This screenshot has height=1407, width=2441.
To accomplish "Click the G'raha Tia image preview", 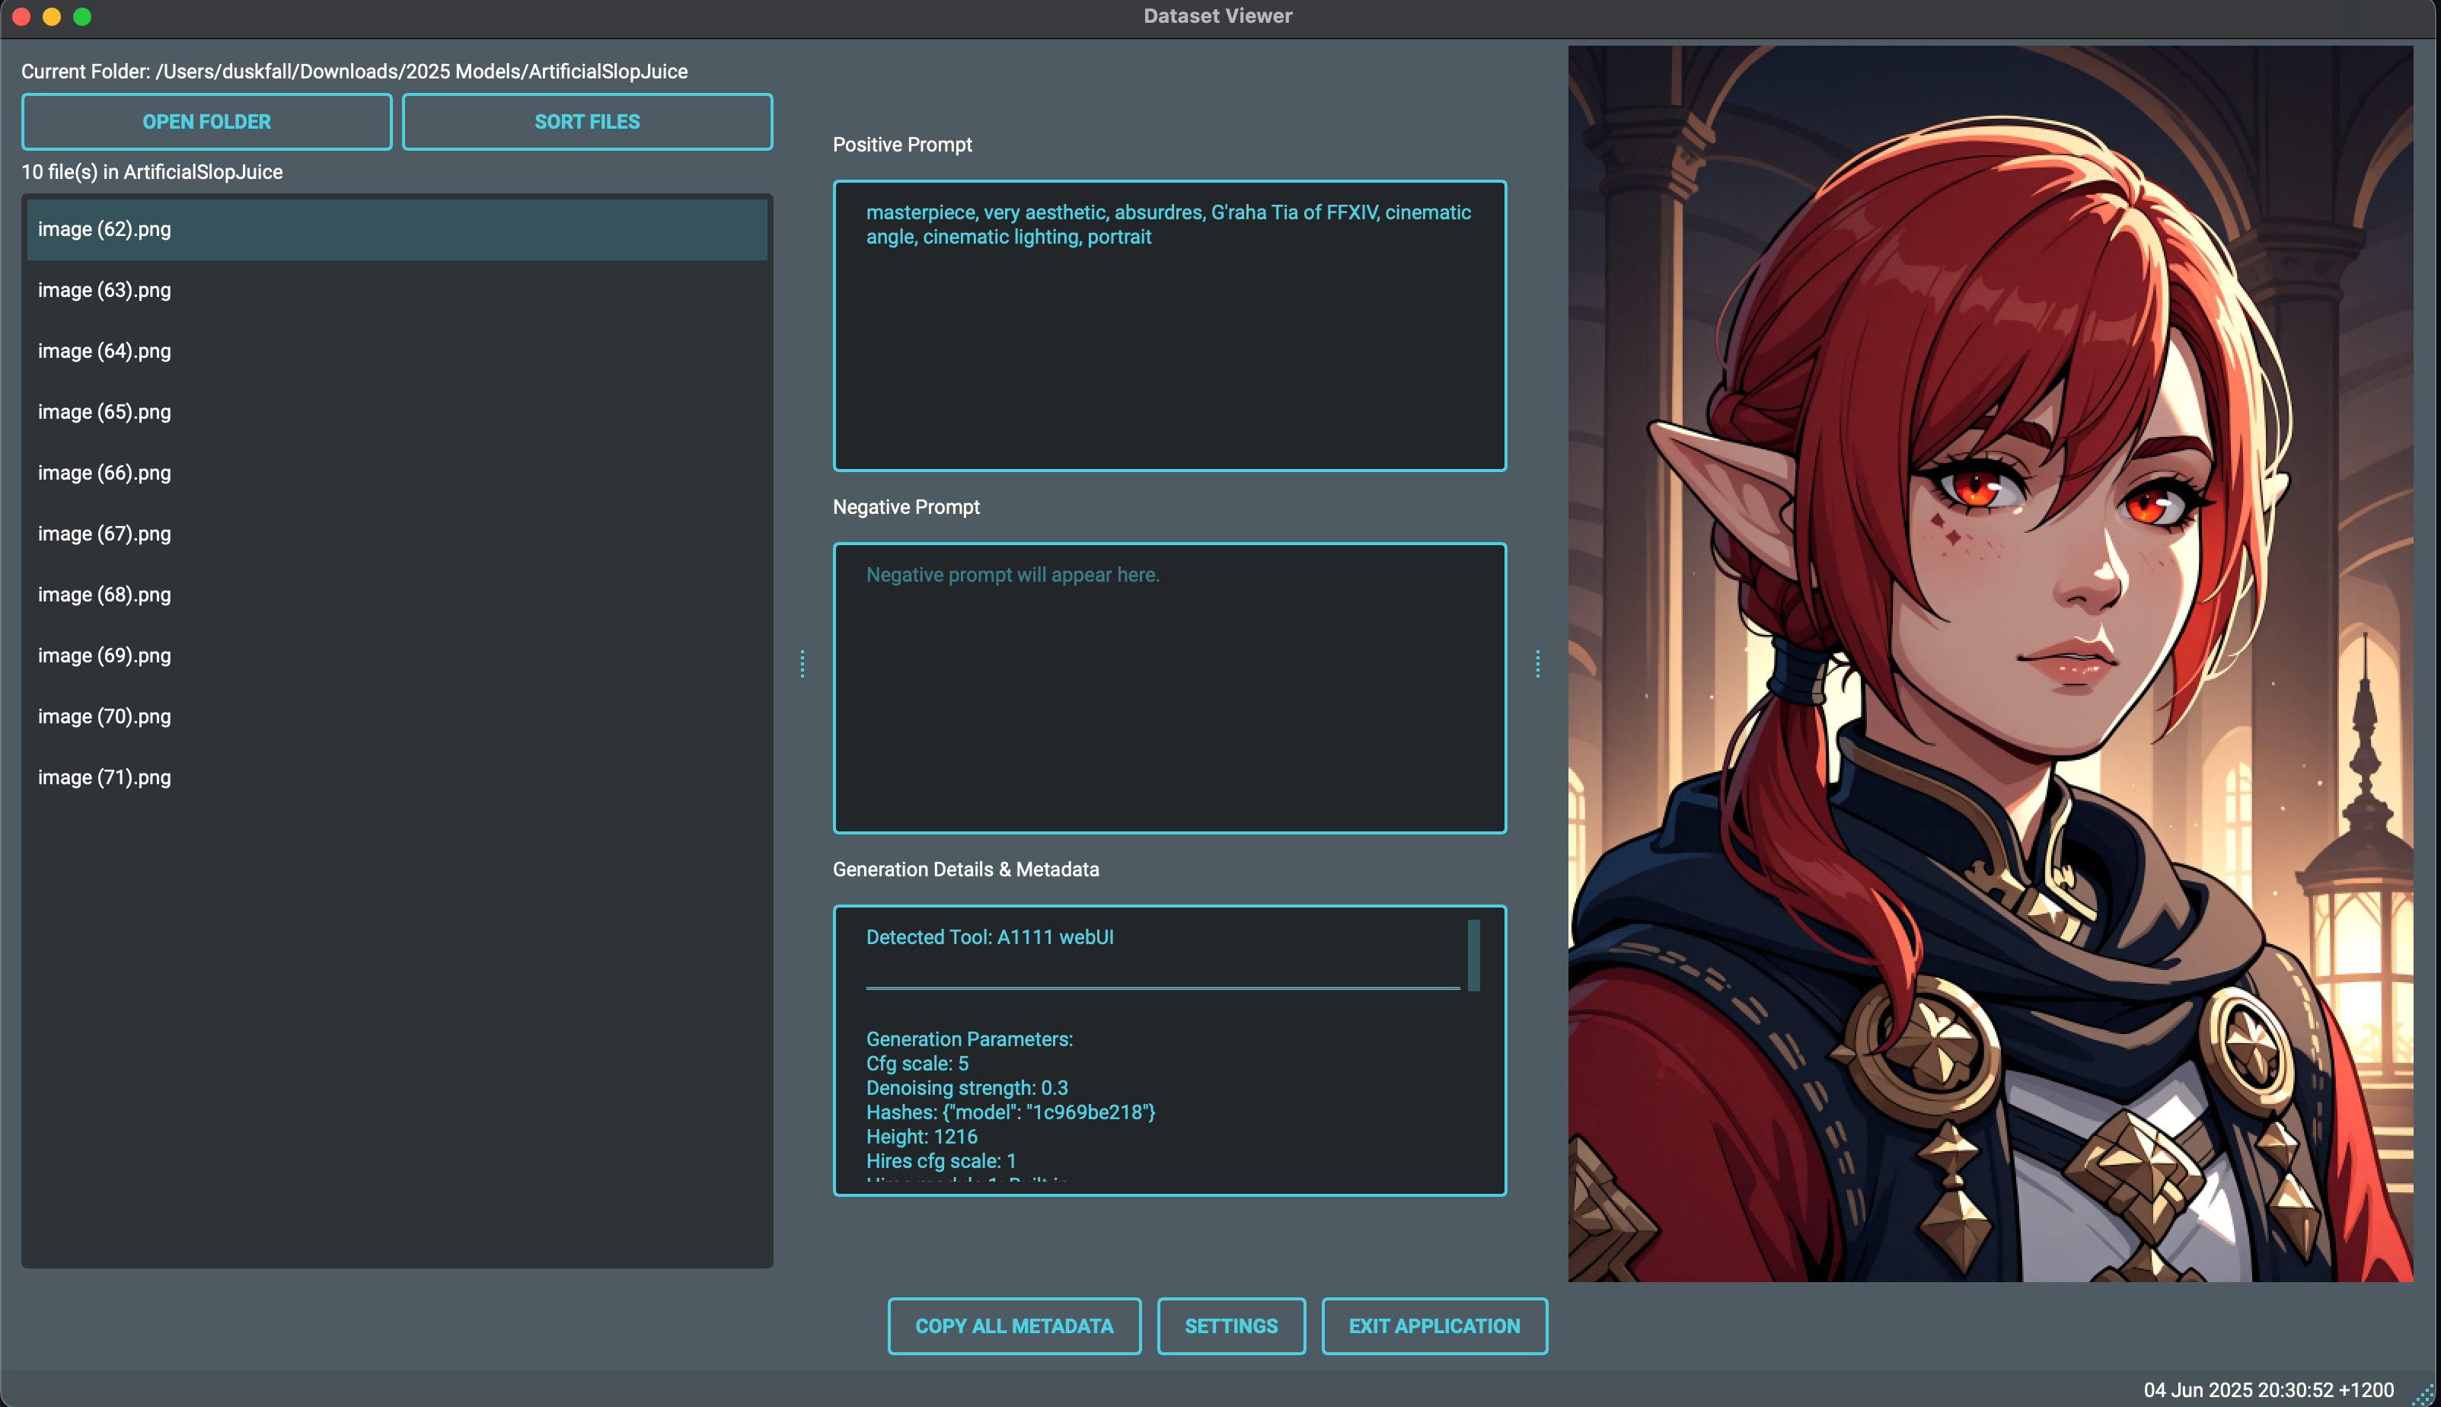I will (x=1989, y=663).
